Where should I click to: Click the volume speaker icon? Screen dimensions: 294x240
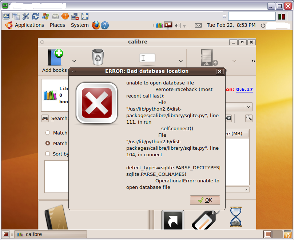[177, 25]
